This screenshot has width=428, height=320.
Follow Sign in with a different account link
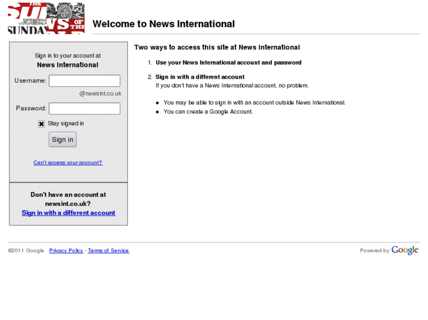68,213
